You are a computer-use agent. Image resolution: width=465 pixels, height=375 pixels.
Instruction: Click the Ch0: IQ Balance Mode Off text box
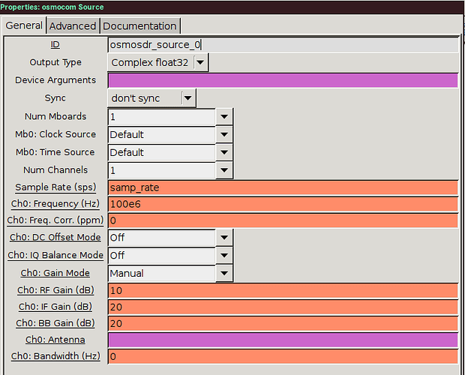tap(161, 255)
